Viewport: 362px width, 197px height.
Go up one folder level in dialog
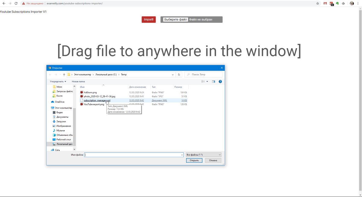(64, 74)
